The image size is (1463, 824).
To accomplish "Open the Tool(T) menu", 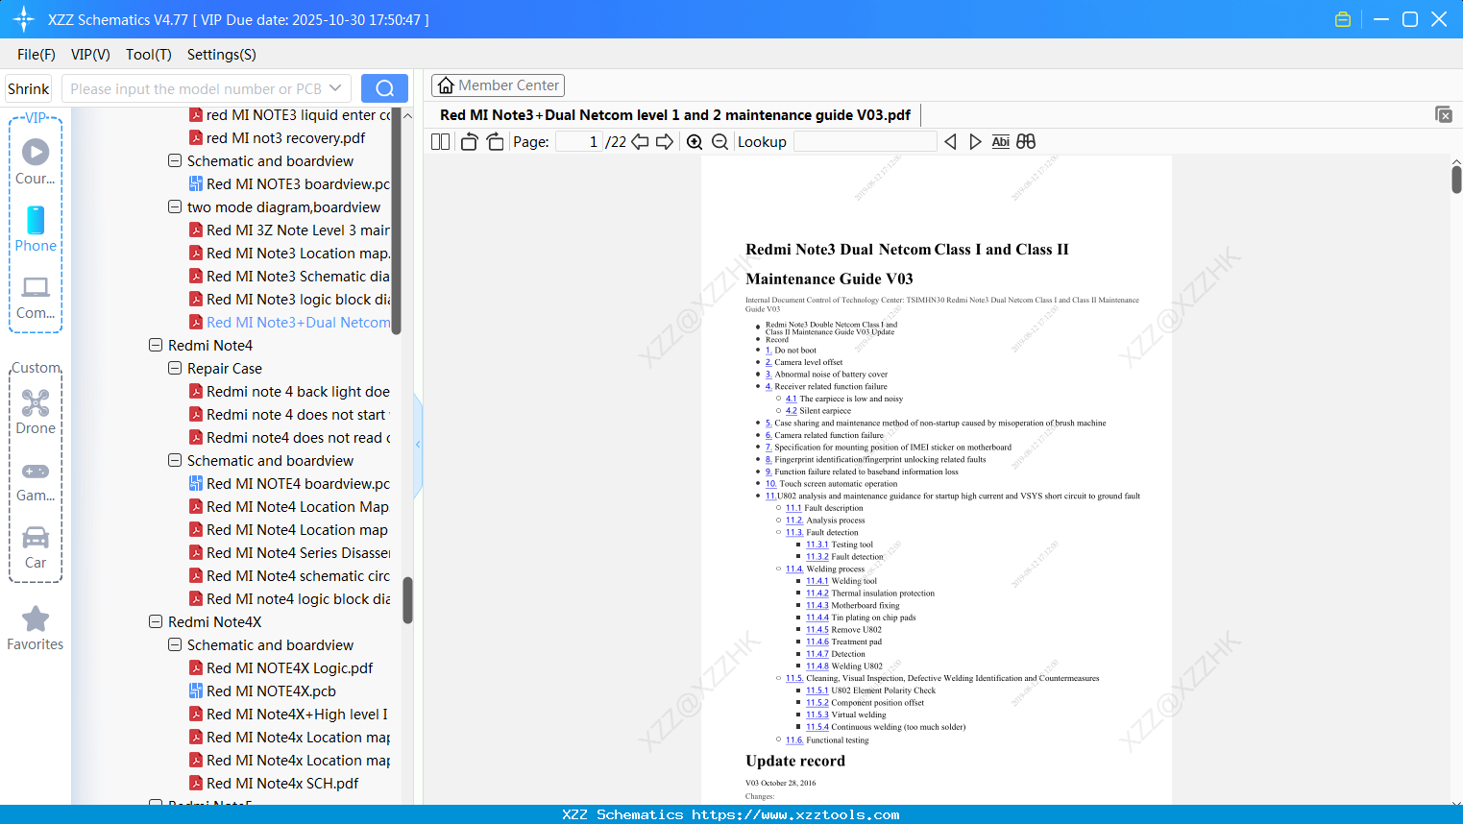I will point(149,55).
